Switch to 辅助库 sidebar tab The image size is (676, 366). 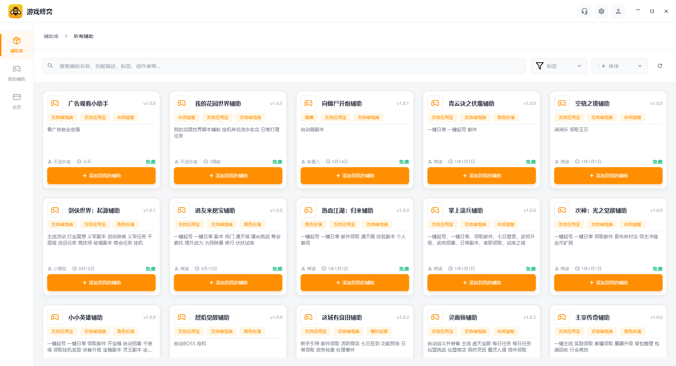click(17, 45)
